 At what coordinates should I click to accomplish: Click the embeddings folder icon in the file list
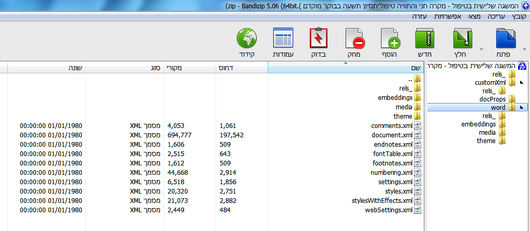coord(418,98)
